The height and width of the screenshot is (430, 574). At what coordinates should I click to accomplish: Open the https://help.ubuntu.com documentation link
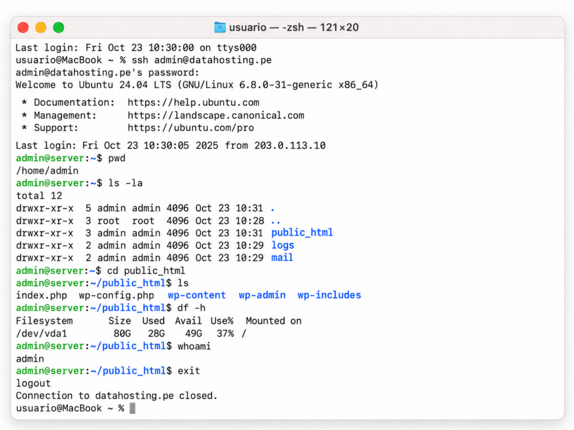point(193,102)
